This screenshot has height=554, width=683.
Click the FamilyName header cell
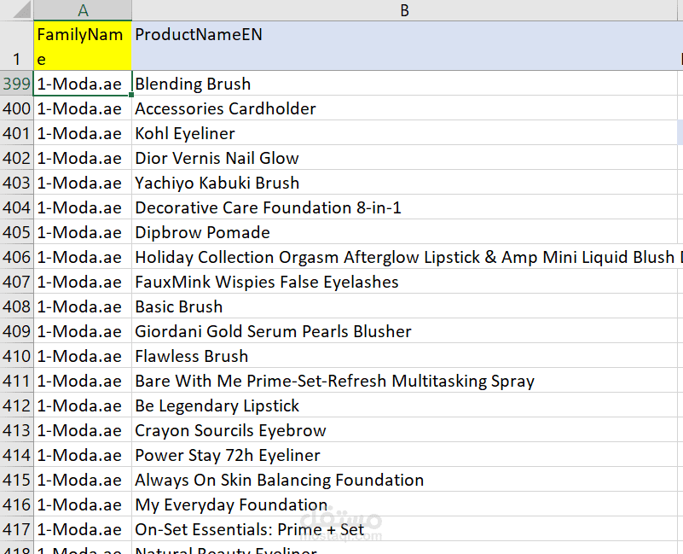(x=83, y=46)
